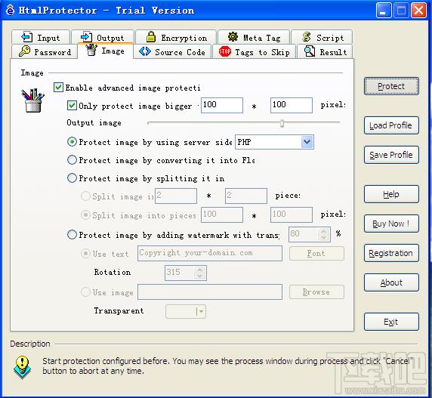The image size is (432, 398).
Task: Open the Tags to Skip tab
Action: point(254,51)
